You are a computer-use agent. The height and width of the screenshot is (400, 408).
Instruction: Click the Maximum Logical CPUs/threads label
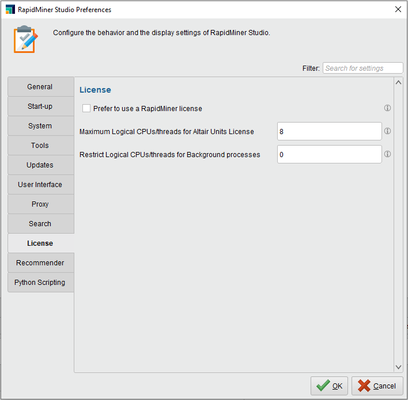point(167,132)
